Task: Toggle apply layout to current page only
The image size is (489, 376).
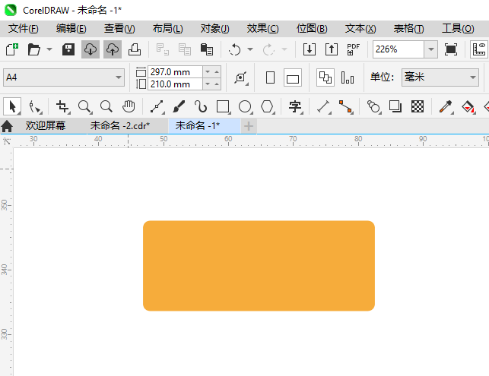Action: (348, 77)
